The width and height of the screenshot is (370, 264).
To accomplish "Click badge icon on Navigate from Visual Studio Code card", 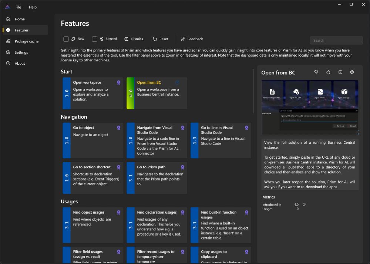I will point(182,128).
